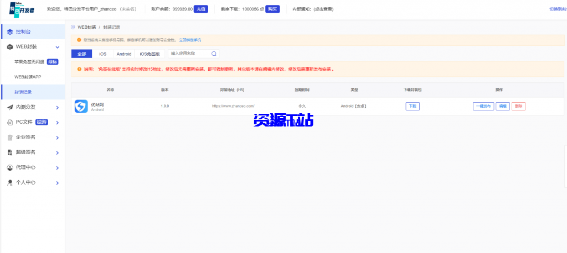Click the 个人中心 person icon
Image resolution: width=567 pixels, height=253 pixels.
click(10, 183)
